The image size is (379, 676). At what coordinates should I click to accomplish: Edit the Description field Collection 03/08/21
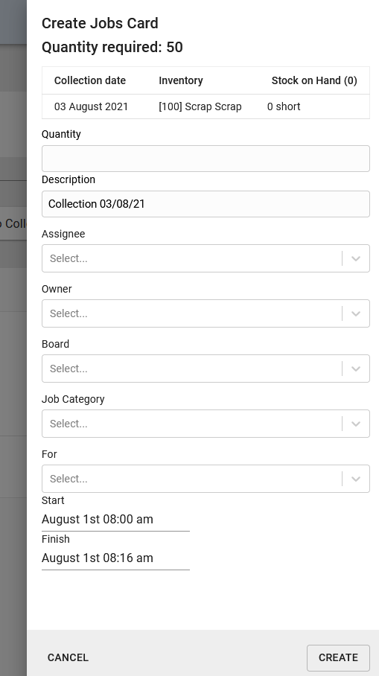click(206, 204)
